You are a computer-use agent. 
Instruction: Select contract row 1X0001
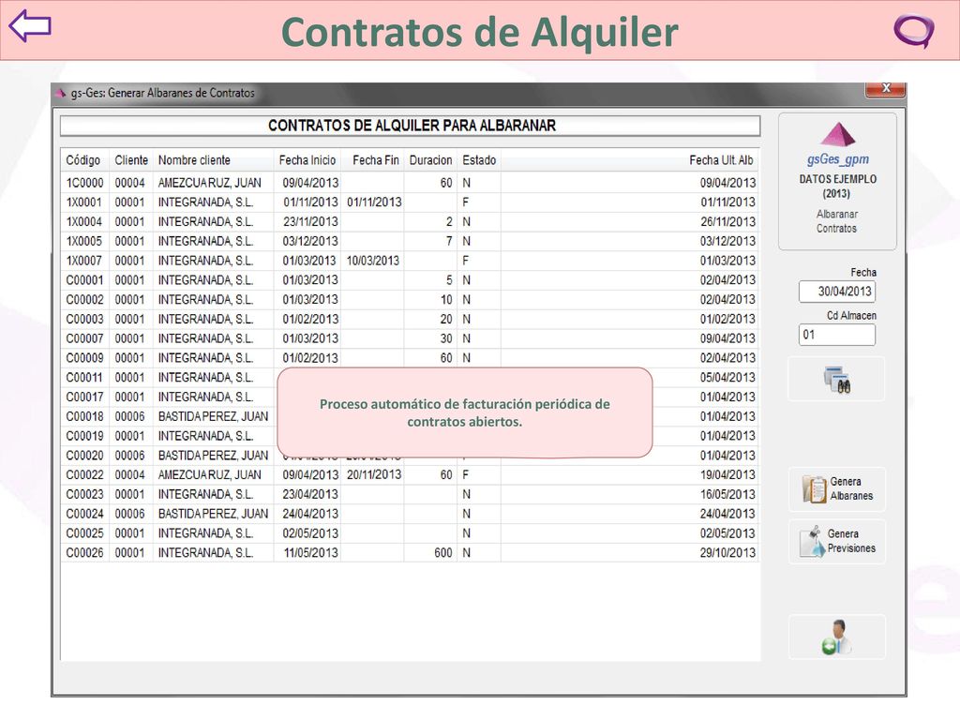(410, 202)
